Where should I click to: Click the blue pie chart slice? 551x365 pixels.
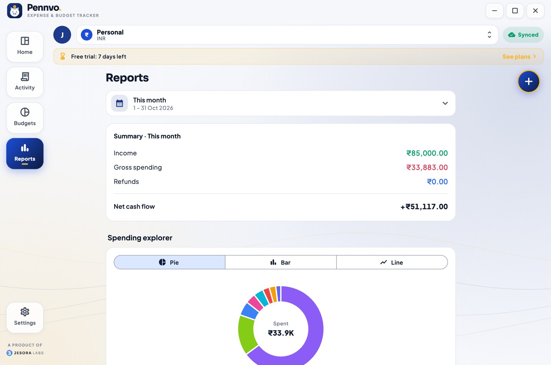(250, 311)
